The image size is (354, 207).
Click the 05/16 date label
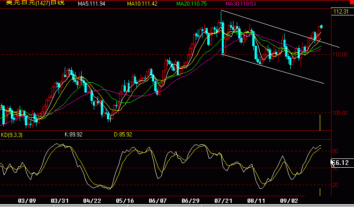pyautogui.click(x=125, y=201)
